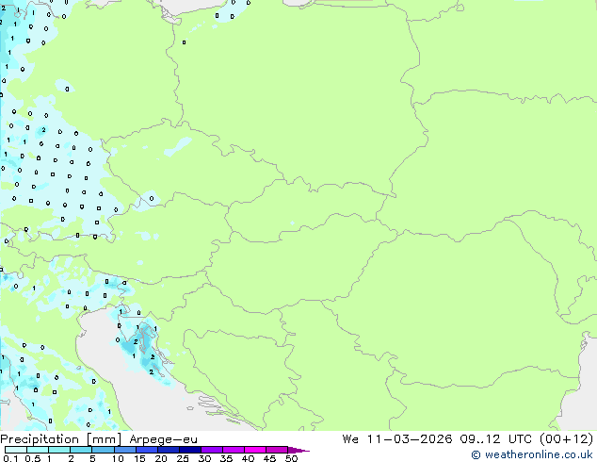Click the 'Precipitation [mm]' legend title

pos(61,439)
